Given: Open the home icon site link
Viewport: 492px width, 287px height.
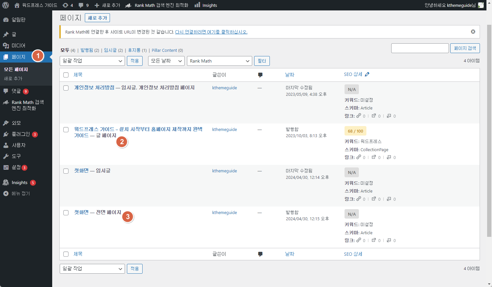Looking at the screenshot, I should [x=17, y=5].
